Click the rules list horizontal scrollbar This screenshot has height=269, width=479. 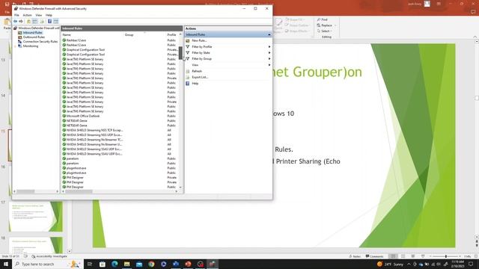[x=120, y=191]
